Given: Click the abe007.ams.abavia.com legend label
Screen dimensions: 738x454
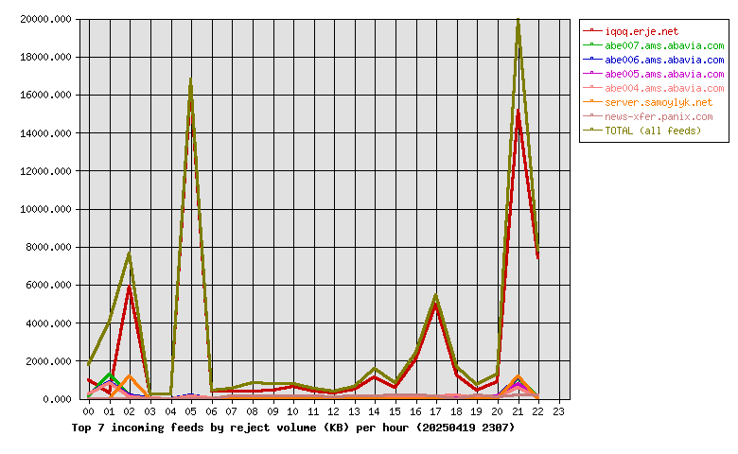Looking at the screenshot, I should click(x=664, y=45).
